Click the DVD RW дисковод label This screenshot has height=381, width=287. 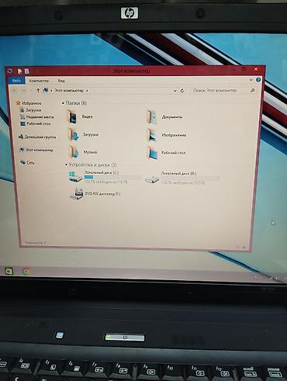(102, 193)
